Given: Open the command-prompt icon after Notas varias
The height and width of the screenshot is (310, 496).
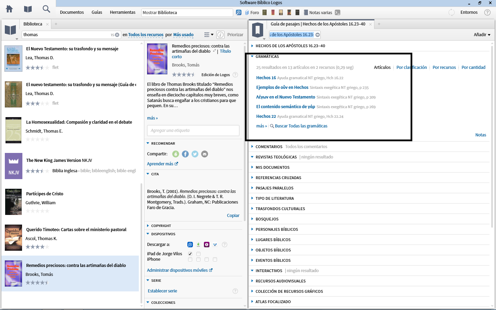Looking at the screenshot, I should (x=338, y=12).
